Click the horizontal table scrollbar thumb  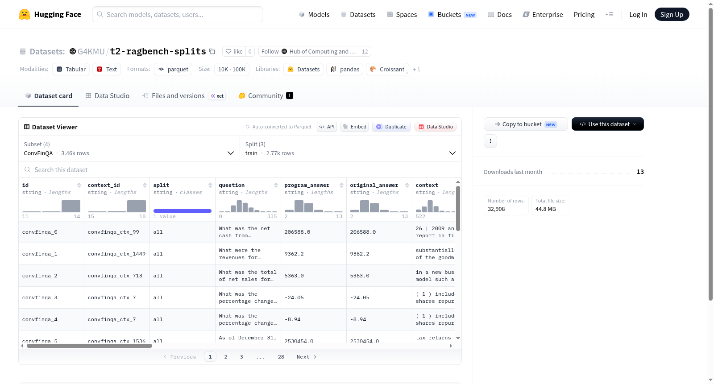coord(89,346)
